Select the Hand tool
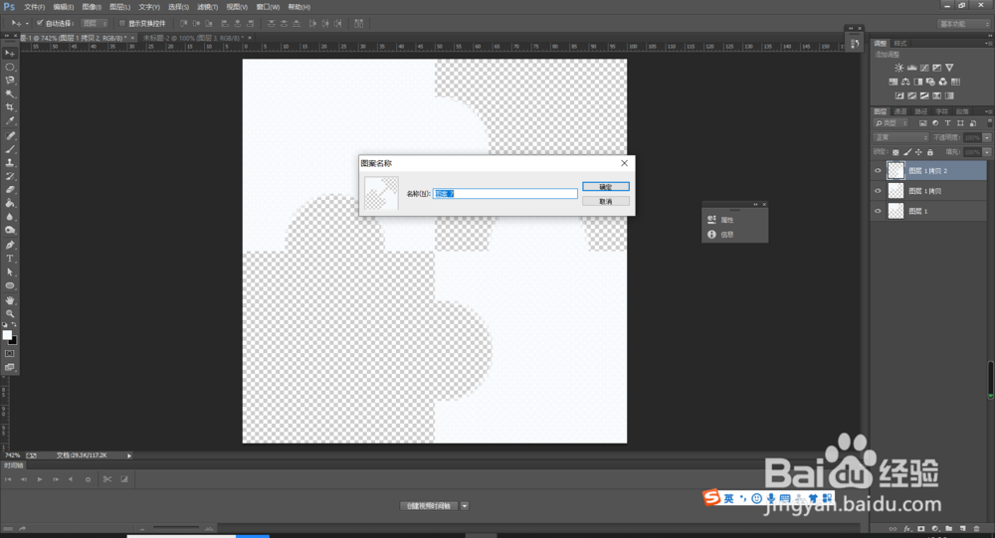 [x=10, y=300]
